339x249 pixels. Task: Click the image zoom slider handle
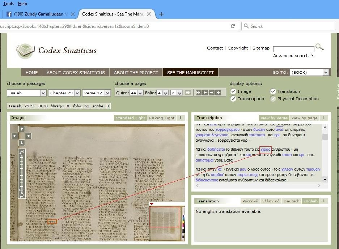[22, 190]
